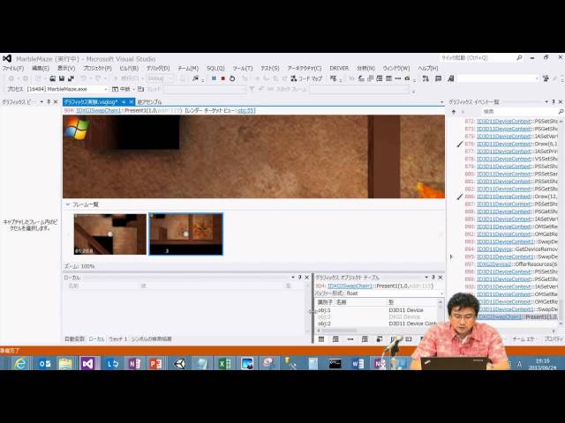Close the グラフィックス実験.vsglog tab

pyautogui.click(x=132, y=102)
